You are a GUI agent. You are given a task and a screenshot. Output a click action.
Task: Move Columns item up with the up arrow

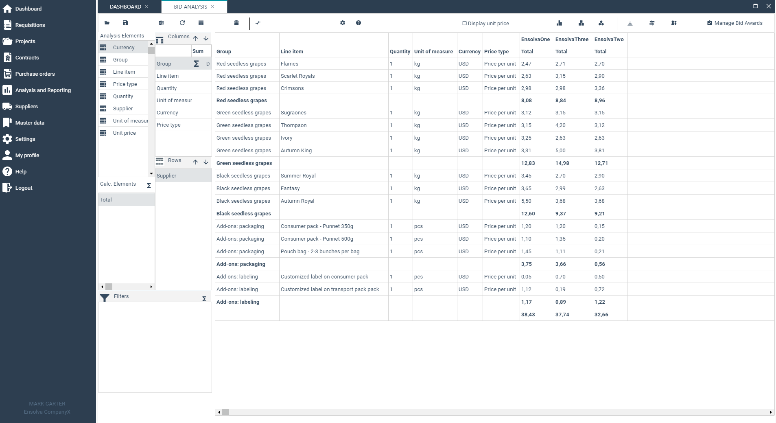click(196, 38)
